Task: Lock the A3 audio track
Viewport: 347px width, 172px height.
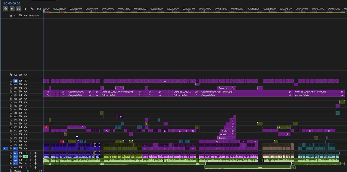Action: (x=11, y=160)
